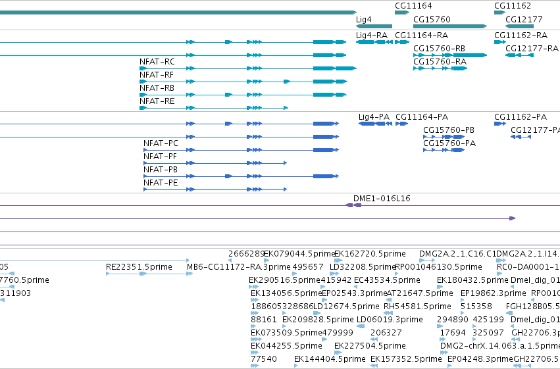Viewport: 560px width, 369px height.
Task: Click the purple arrowhead ending the second BAC line
Action: point(512,218)
